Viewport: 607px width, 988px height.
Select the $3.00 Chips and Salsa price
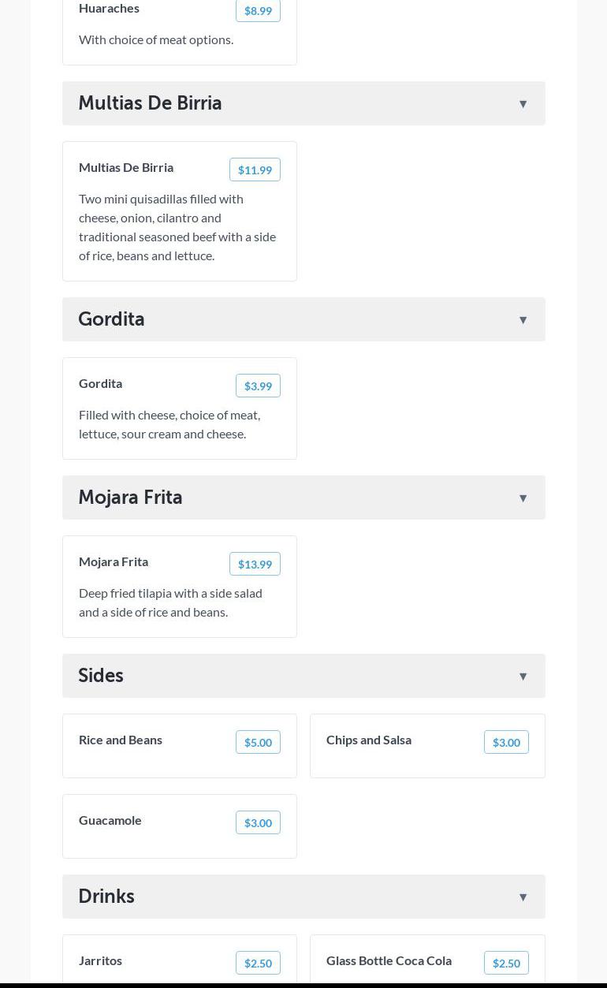pyautogui.click(x=506, y=743)
